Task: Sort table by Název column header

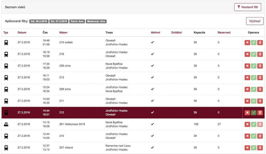Action: pos(63,32)
